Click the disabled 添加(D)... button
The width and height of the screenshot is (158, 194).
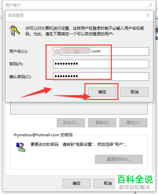pyautogui.click(x=71, y=123)
